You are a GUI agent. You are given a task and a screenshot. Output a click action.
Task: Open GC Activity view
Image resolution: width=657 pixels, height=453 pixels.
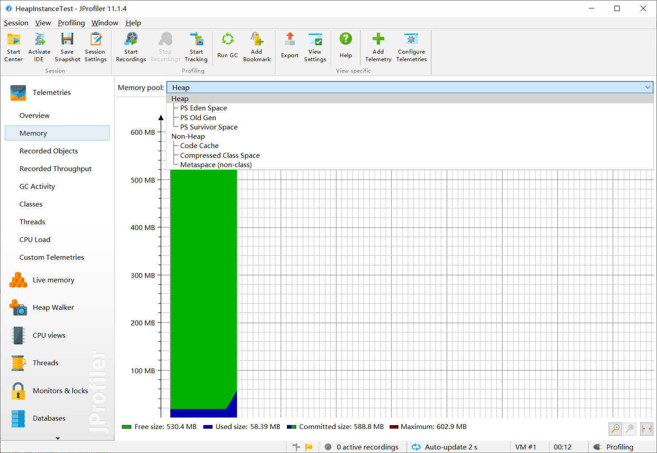(x=57, y=186)
